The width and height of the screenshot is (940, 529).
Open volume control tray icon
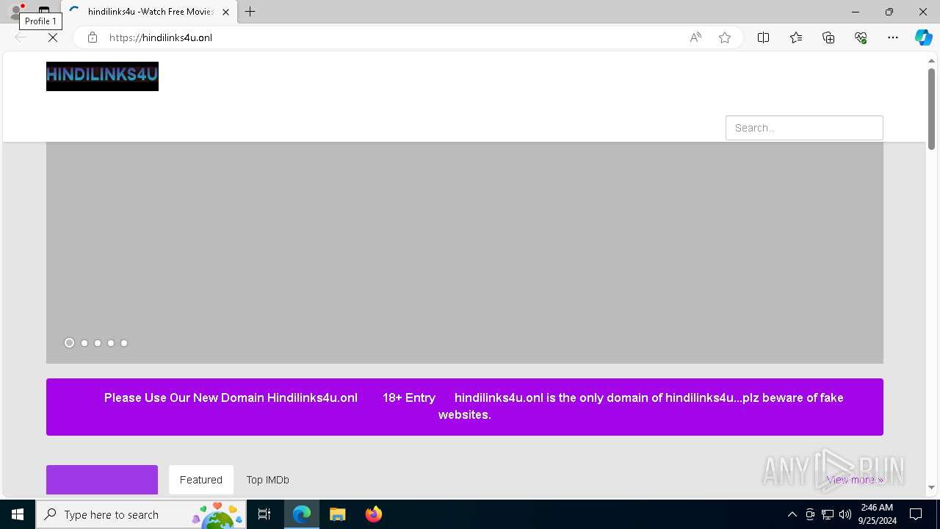tap(845, 514)
